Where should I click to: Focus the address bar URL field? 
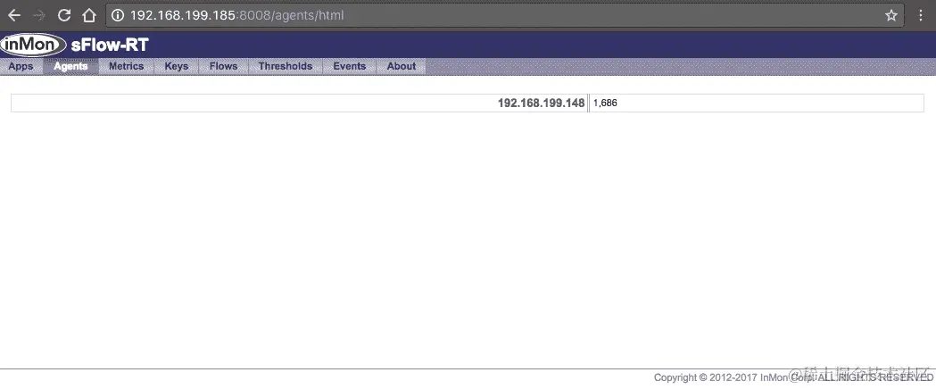point(504,15)
